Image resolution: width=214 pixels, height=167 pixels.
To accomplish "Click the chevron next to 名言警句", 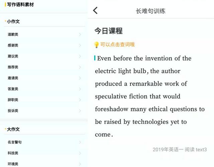I will point(80,142).
